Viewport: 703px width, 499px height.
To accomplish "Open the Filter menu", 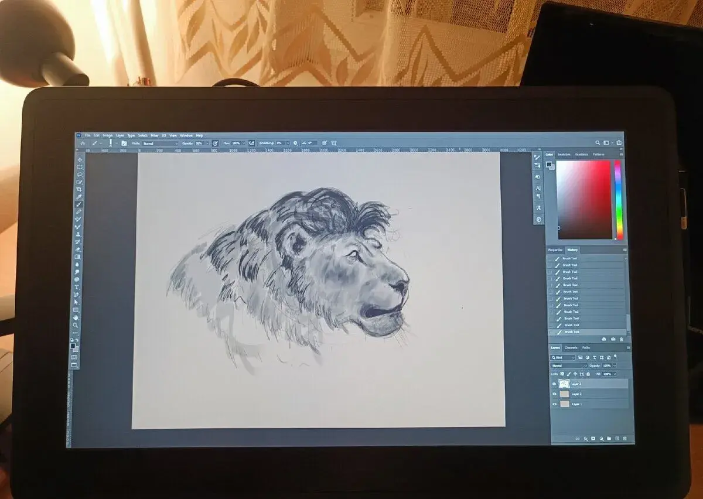I will 154,135.
